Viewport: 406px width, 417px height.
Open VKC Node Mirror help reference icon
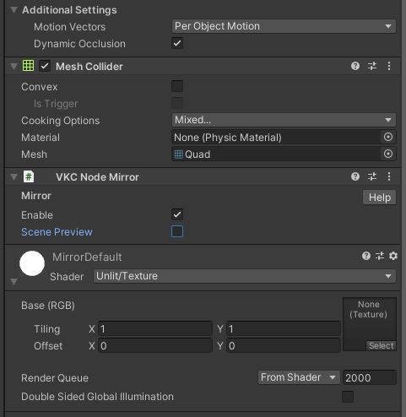pos(355,176)
